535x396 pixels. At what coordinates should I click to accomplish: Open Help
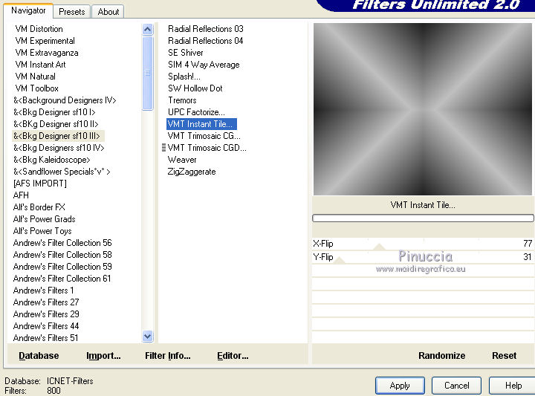pyautogui.click(x=513, y=386)
